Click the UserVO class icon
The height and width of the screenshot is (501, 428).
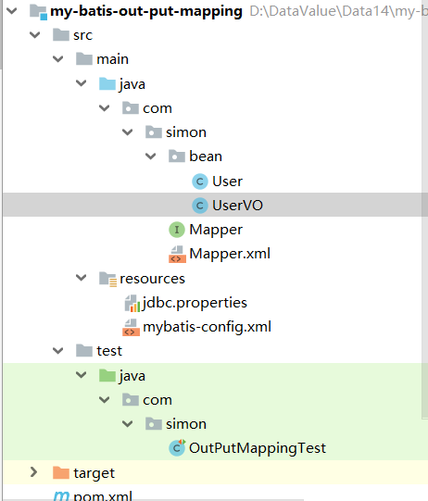pyautogui.click(x=200, y=206)
